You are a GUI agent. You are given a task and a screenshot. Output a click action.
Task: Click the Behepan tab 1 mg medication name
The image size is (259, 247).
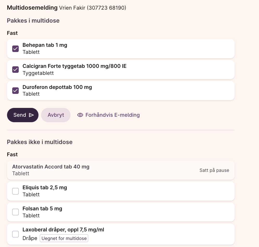click(x=45, y=45)
